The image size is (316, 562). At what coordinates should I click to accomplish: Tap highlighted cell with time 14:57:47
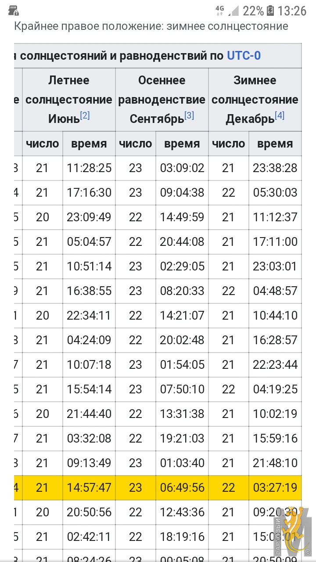pyautogui.click(x=89, y=487)
